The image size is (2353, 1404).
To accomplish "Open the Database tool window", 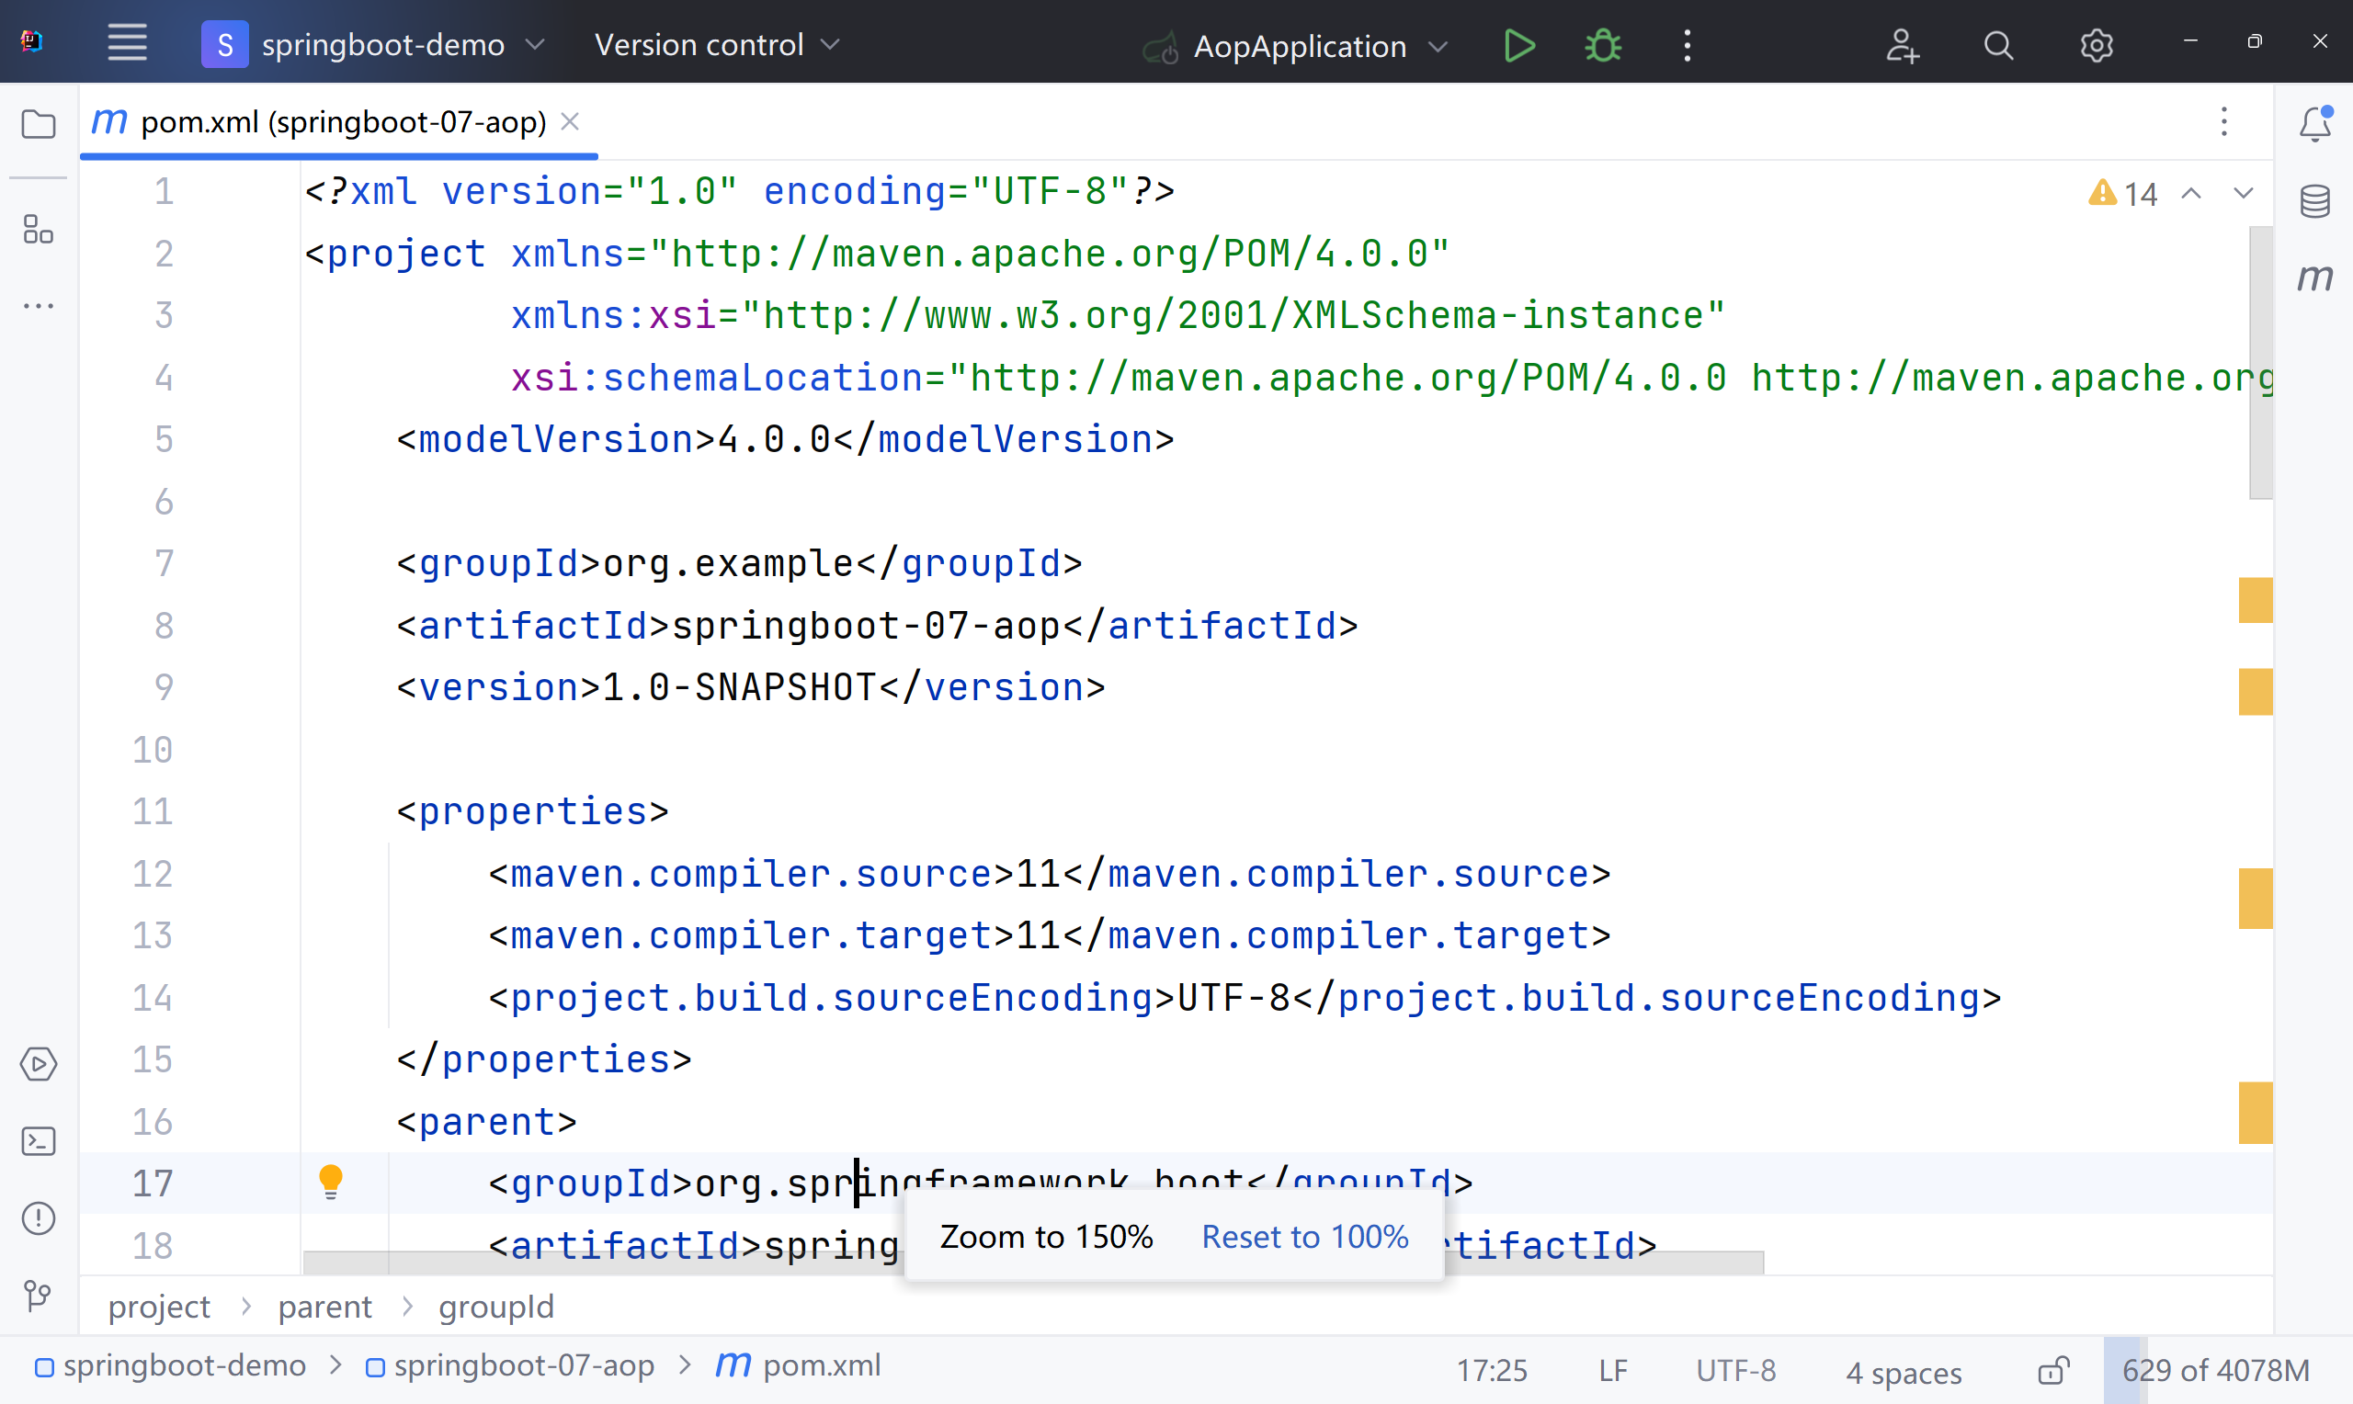I will click(2314, 200).
